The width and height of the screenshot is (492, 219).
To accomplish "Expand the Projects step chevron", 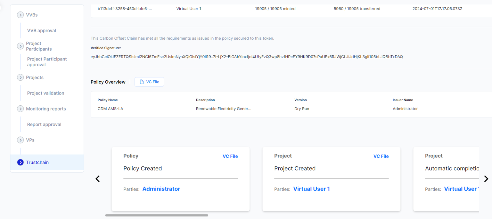I will tap(20, 77).
